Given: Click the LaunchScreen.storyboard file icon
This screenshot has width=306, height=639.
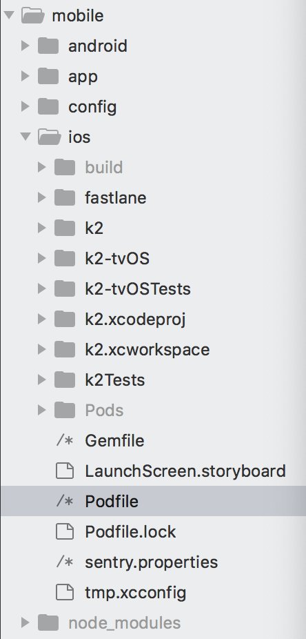Looking at the screenshot, I should (64, 471).
